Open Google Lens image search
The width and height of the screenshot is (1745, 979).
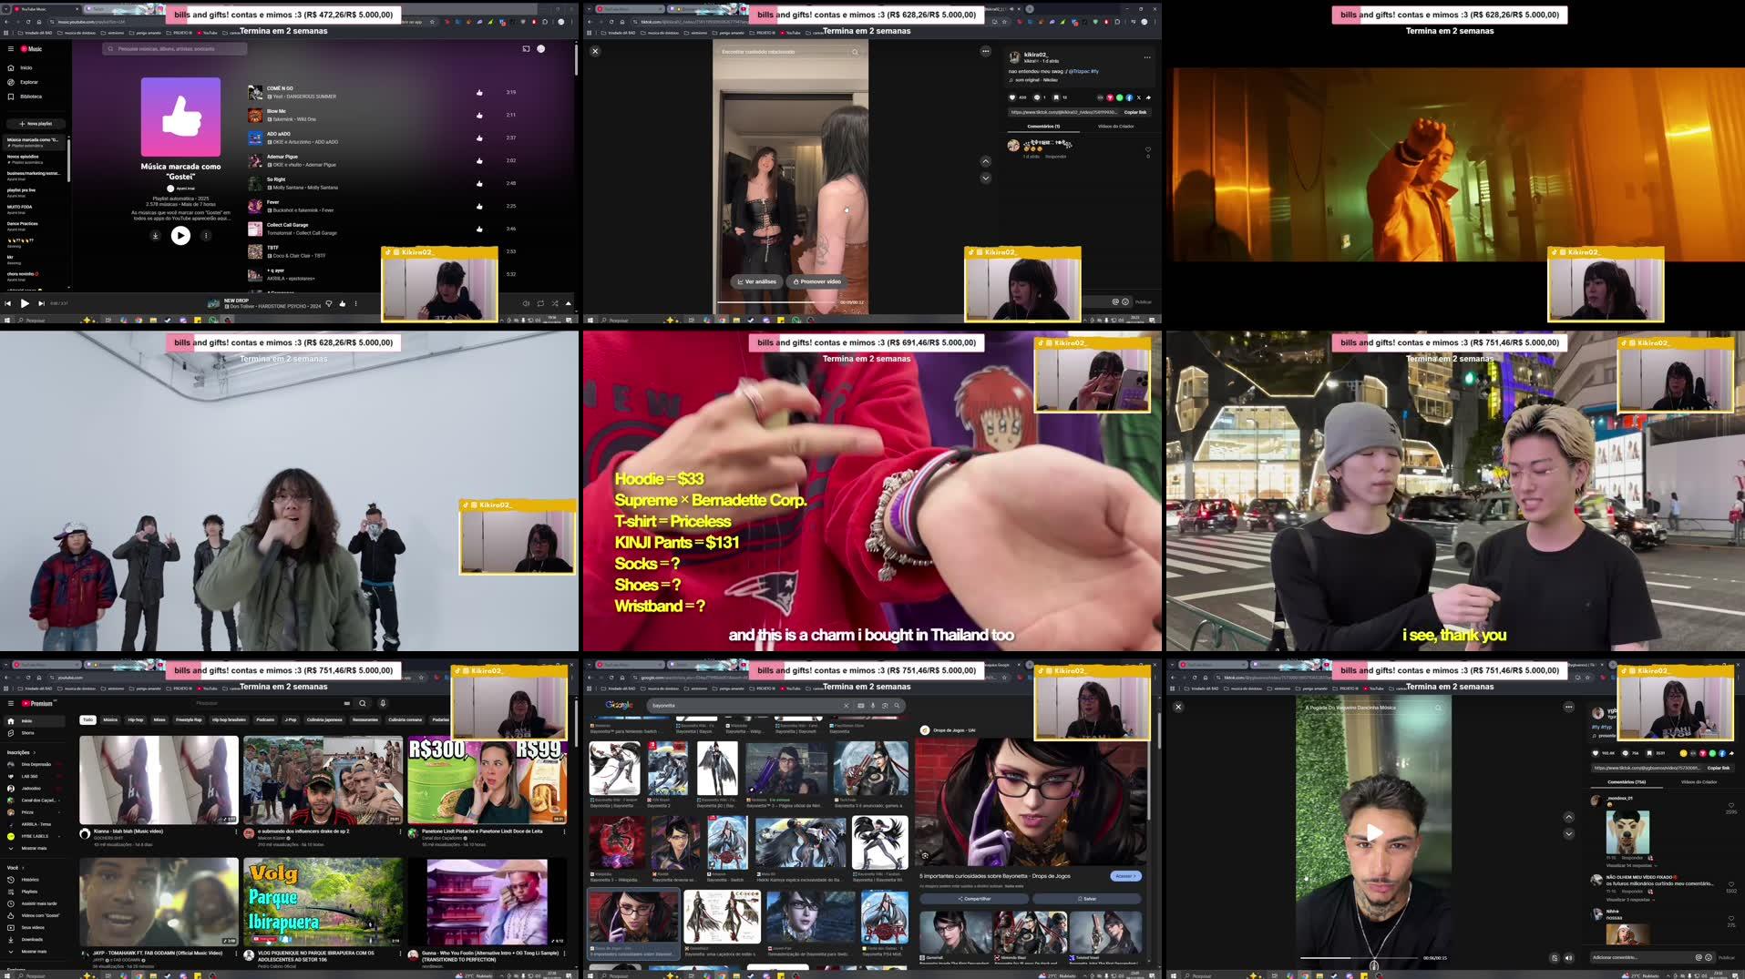tap(885, 706)
